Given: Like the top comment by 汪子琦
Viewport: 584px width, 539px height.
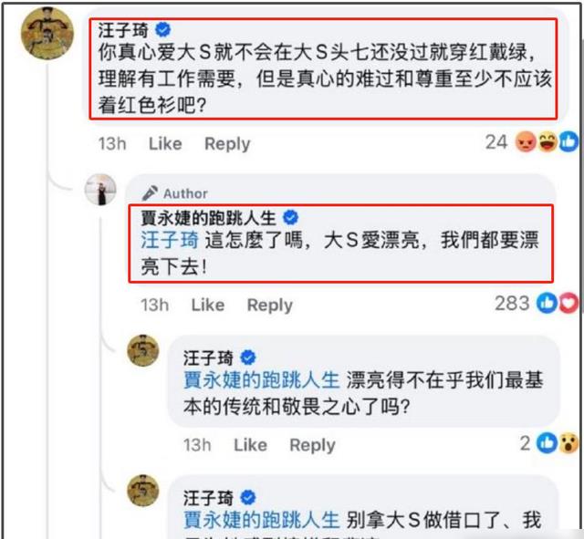Looking at the screenshot, I should 165,144.
